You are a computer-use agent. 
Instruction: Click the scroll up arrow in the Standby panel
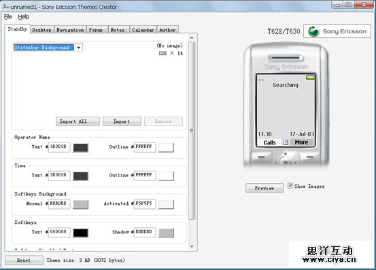192,37
